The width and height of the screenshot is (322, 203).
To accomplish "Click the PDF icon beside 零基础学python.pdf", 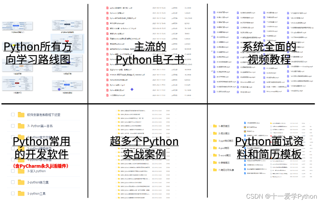I will pos(107,44).
